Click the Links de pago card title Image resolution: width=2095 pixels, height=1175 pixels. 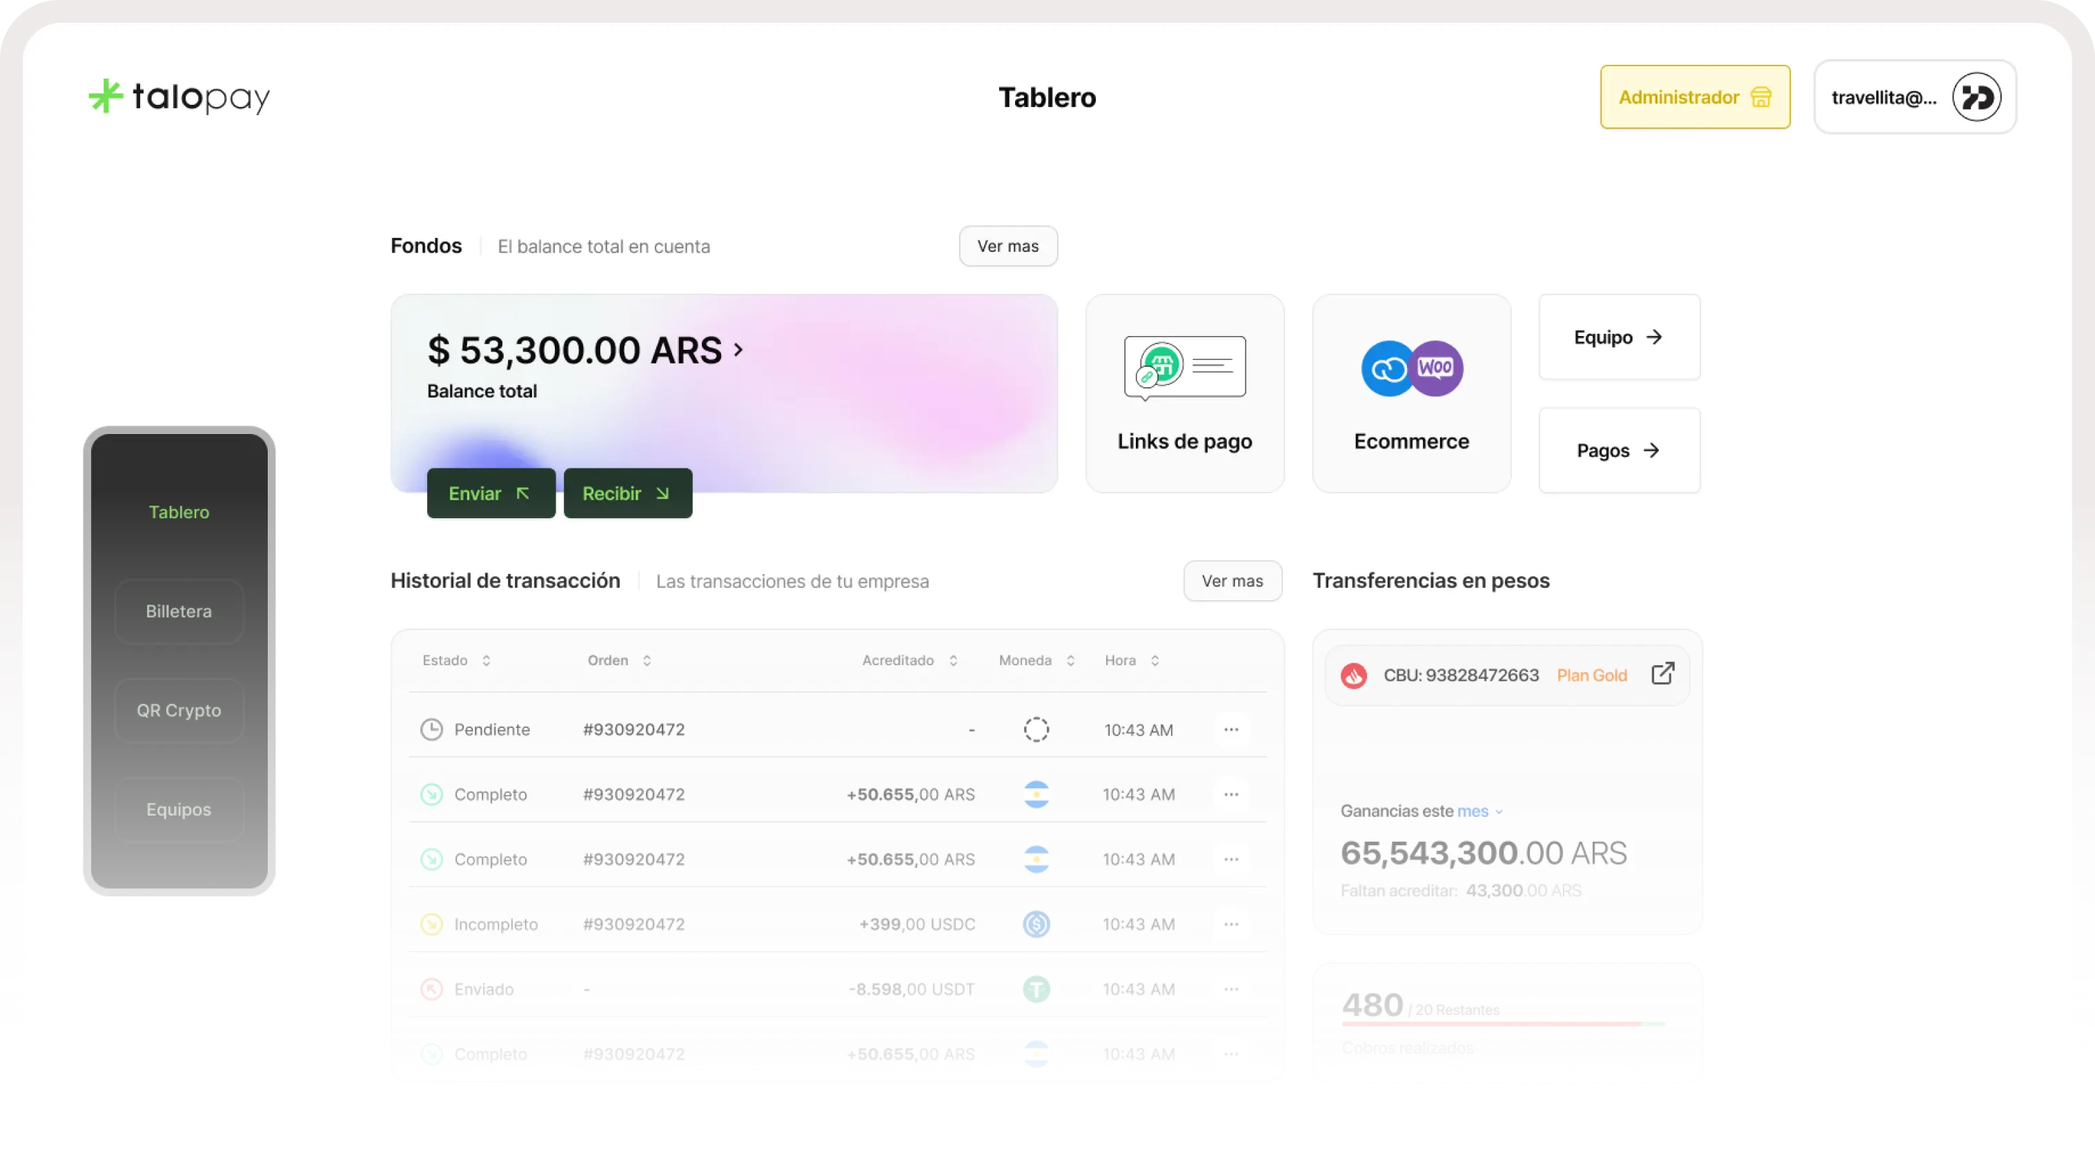click(x=1184, y=442)
